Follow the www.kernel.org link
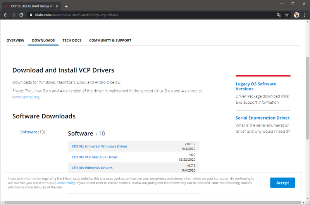The image size is (310, 205). (x=26, y=97)
